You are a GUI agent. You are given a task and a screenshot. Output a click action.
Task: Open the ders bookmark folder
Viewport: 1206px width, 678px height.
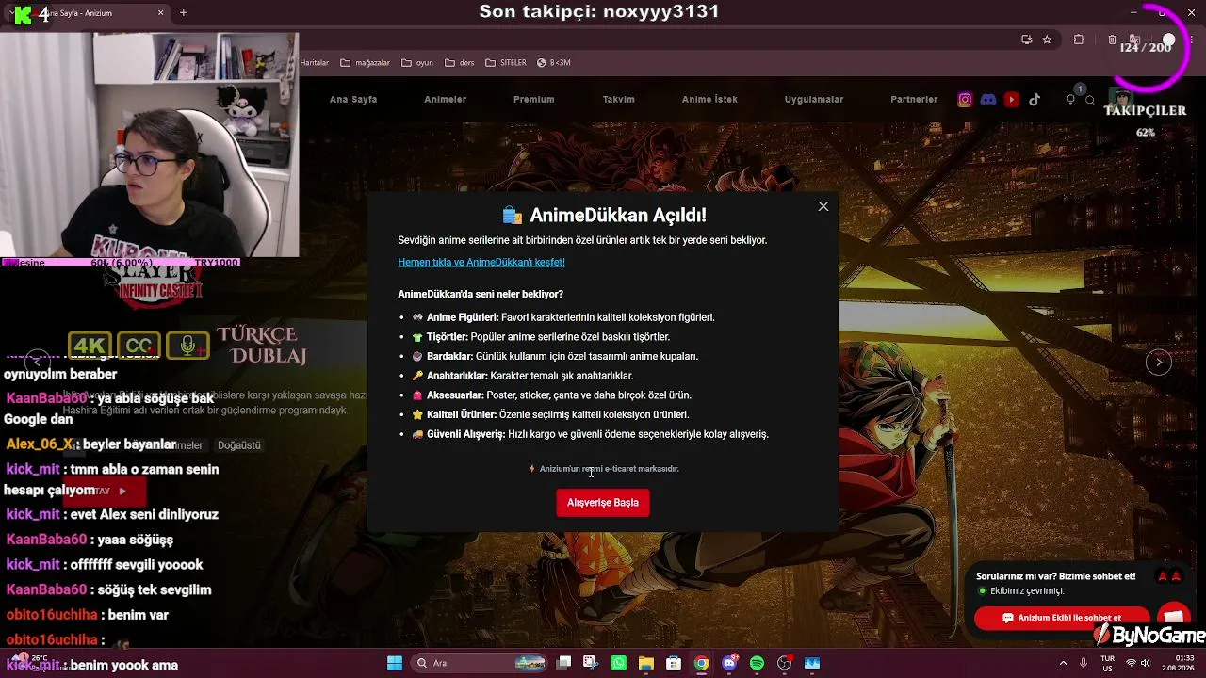pyautogui.click(x=459, y=63)
